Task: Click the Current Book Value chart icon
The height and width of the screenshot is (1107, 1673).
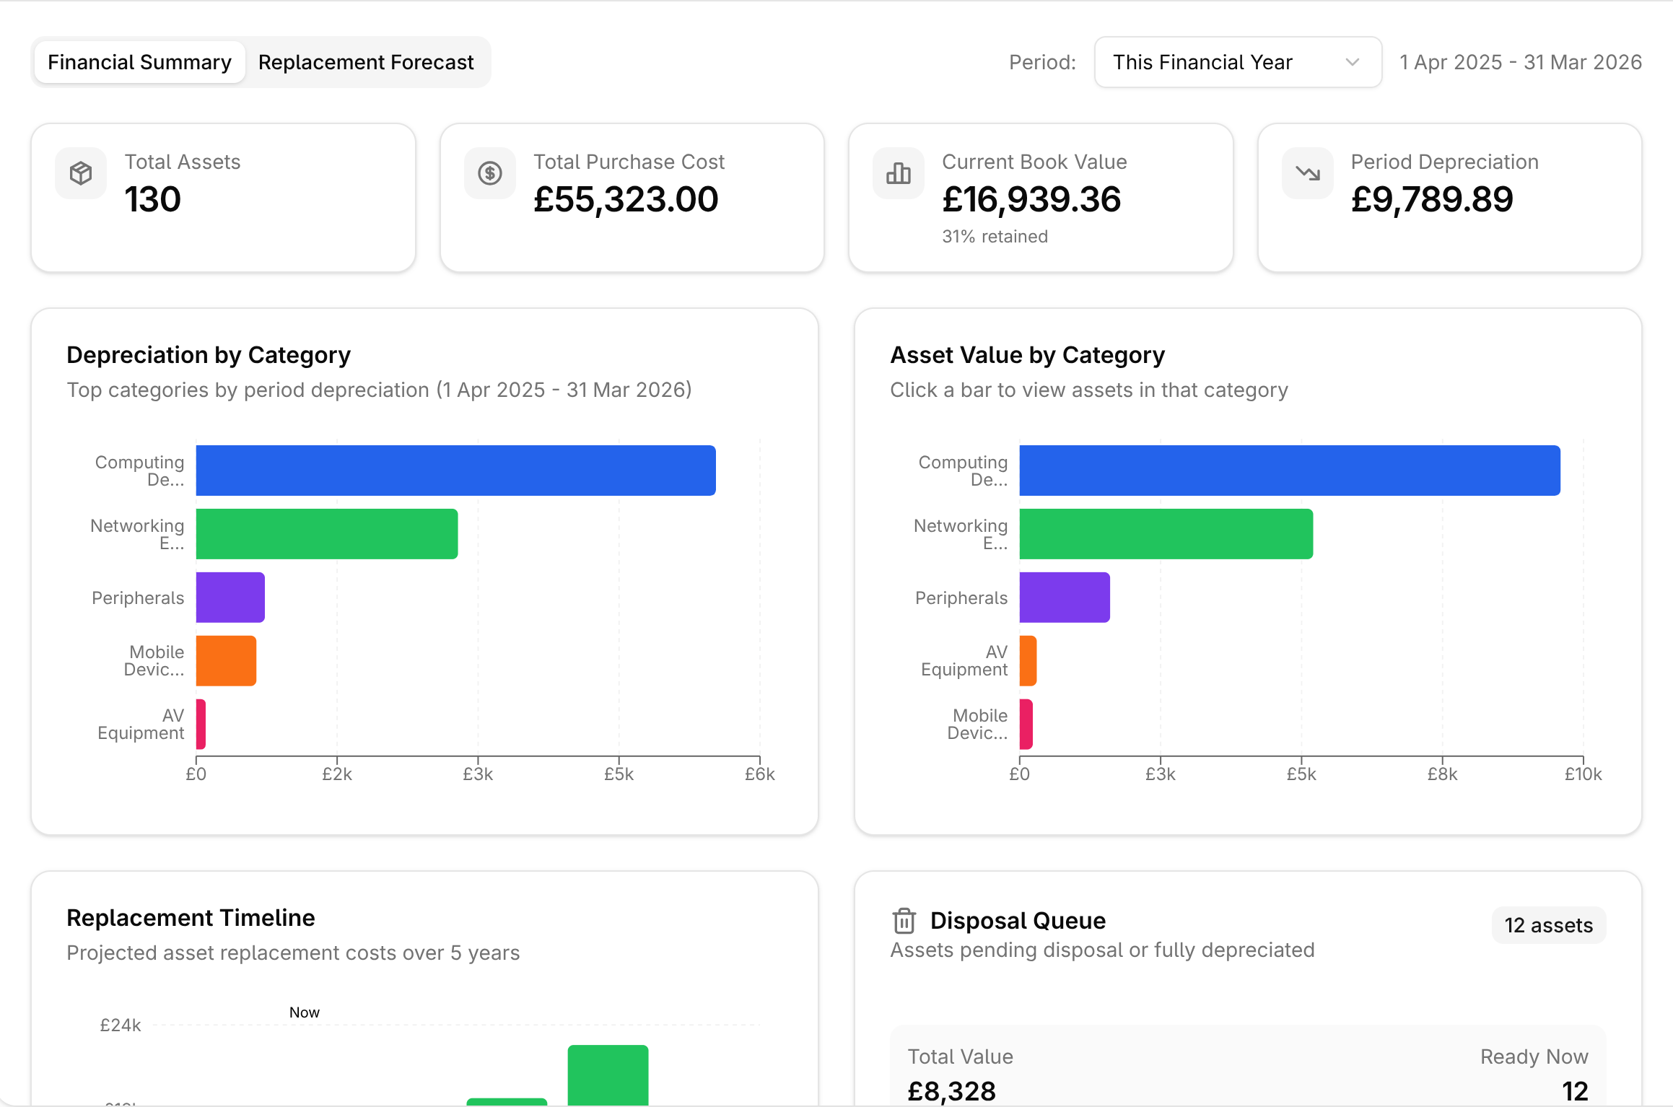Action: (898, 173)
